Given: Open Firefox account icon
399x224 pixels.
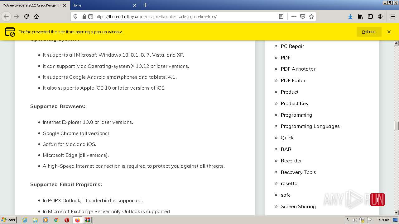Looking at the screenshot, I should click(380, 16).
